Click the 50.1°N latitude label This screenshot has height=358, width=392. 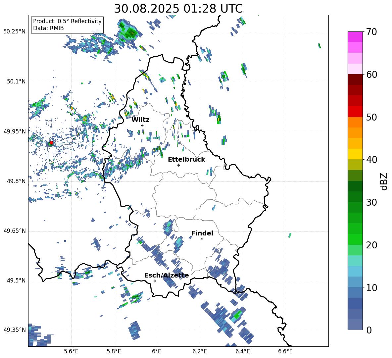(x=16, y=81)
